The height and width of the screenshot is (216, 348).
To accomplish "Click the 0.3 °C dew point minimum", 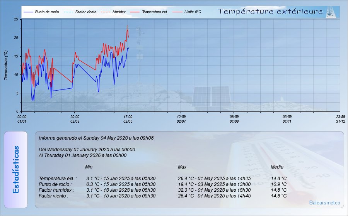I will click(x=121, y=184).
